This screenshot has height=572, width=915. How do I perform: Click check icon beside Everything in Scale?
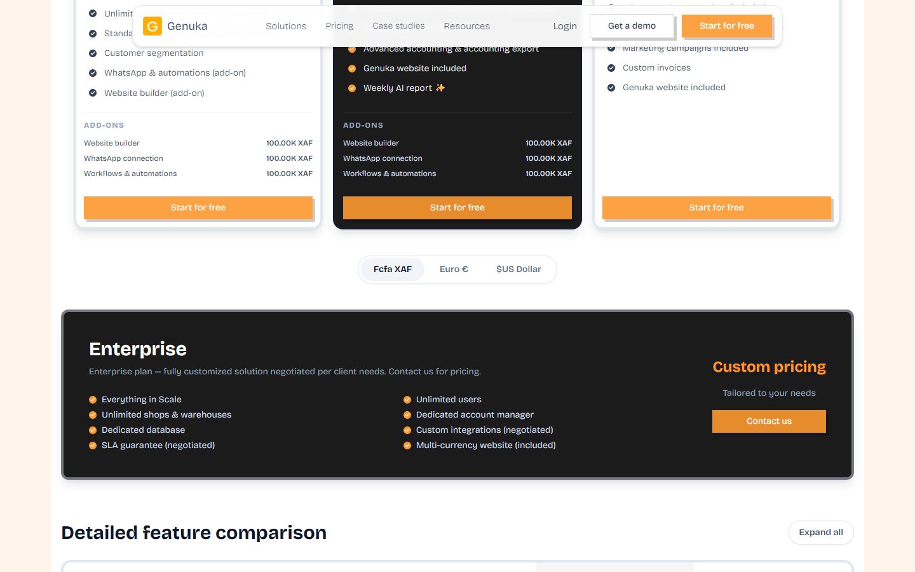point(93,400)
